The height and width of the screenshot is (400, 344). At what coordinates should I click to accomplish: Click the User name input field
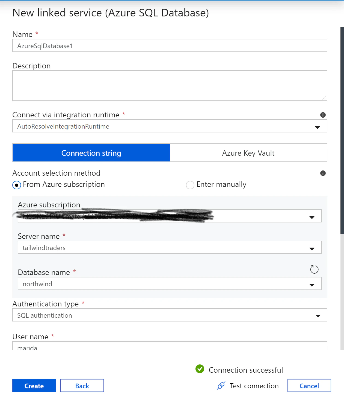170,346
